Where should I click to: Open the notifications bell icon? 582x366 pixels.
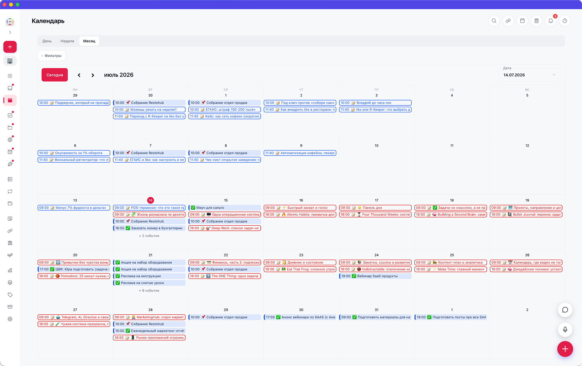(x=551, y=21)
